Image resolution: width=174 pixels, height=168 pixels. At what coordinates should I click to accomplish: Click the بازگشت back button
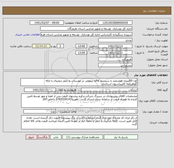pyautogui.click(x=43, y=137)
